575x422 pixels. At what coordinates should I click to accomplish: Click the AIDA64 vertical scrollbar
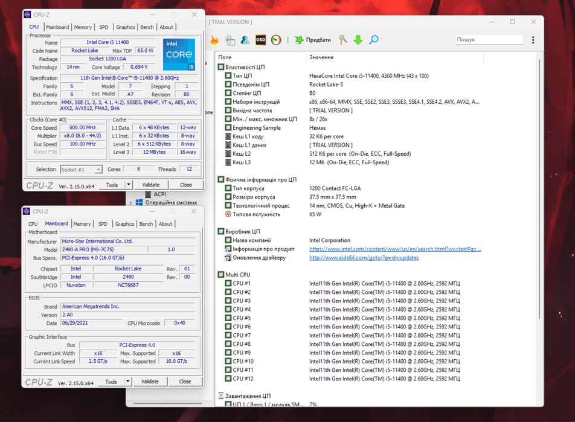[x=539, y=188]
